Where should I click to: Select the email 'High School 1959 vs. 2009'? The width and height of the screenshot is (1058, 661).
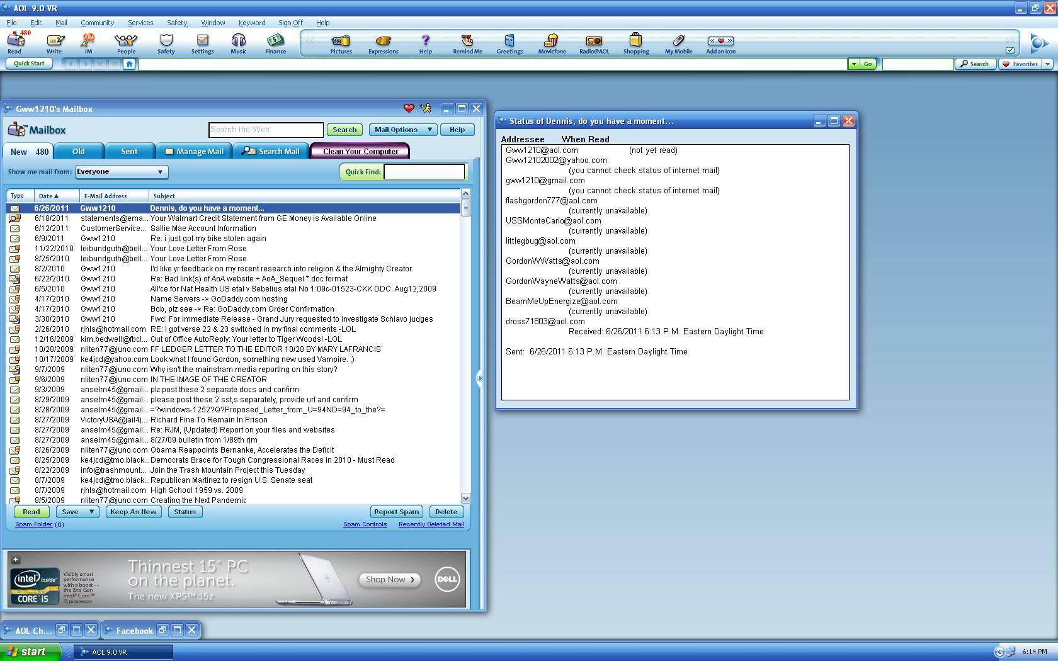click(233, 490)
